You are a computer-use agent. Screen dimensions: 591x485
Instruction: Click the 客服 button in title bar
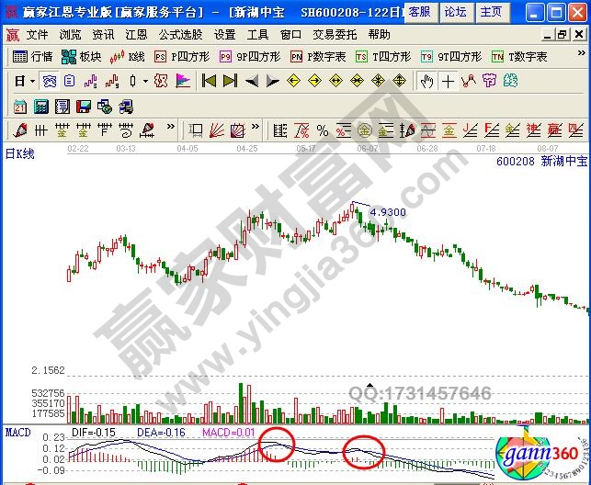[419, 11]
